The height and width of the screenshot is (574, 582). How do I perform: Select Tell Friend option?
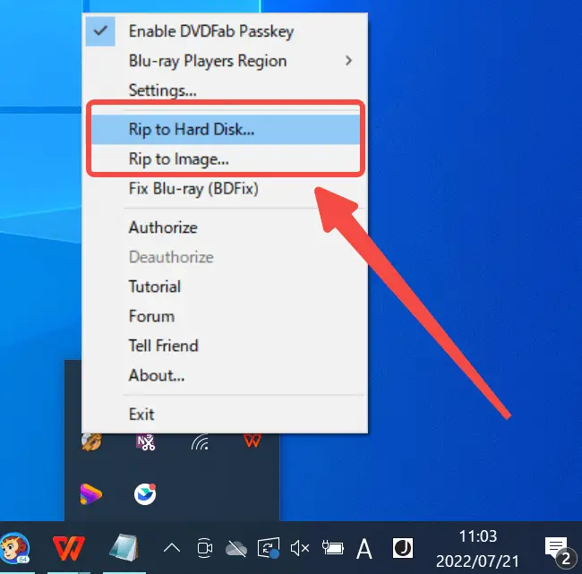tap(225, 346)
